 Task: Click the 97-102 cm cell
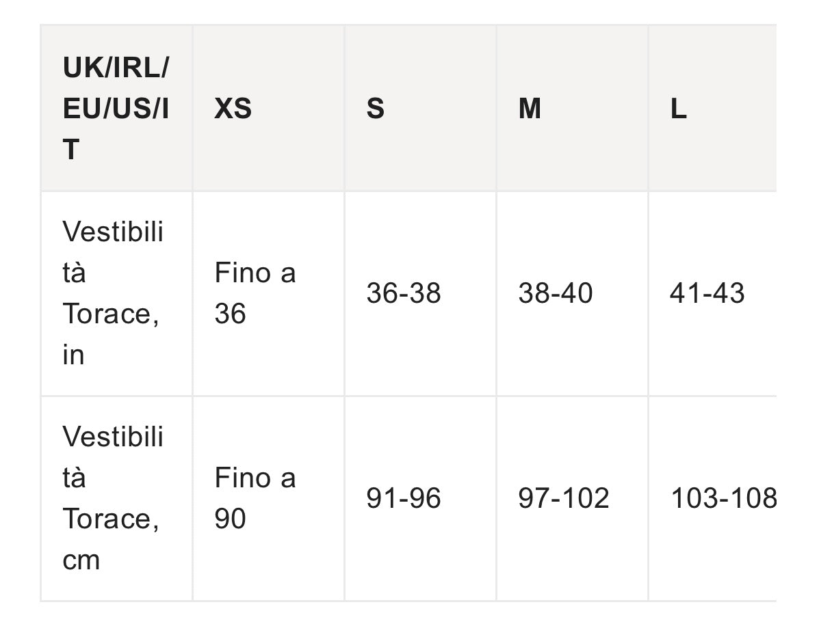pos(573,498)
